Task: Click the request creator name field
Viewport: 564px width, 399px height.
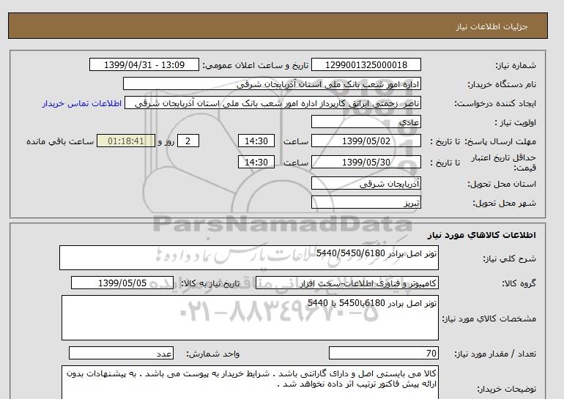Action: (272, 103)
